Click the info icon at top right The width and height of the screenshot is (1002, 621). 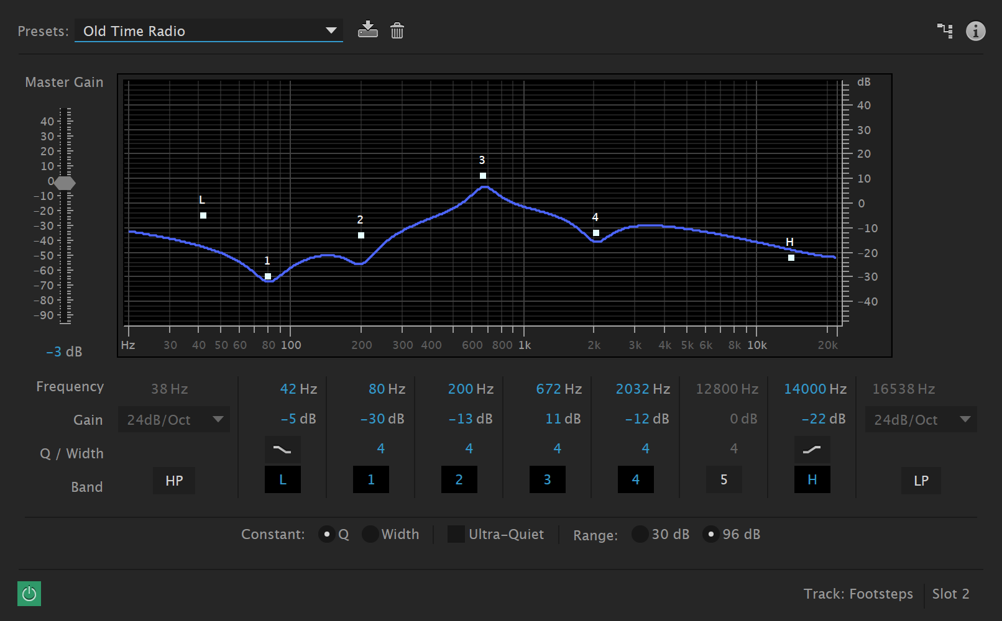(975, 30)
